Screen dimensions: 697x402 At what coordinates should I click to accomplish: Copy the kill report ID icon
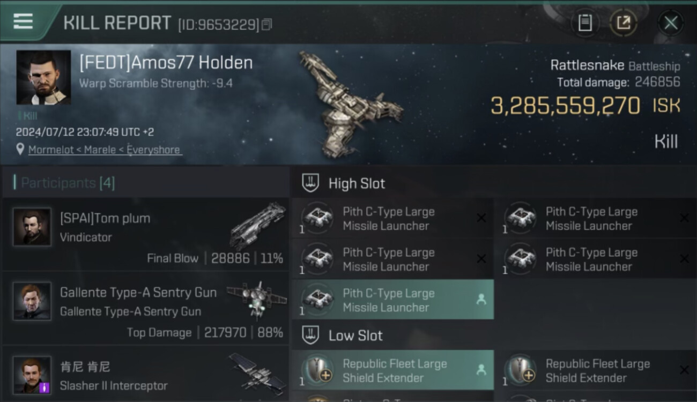[266, 24]
